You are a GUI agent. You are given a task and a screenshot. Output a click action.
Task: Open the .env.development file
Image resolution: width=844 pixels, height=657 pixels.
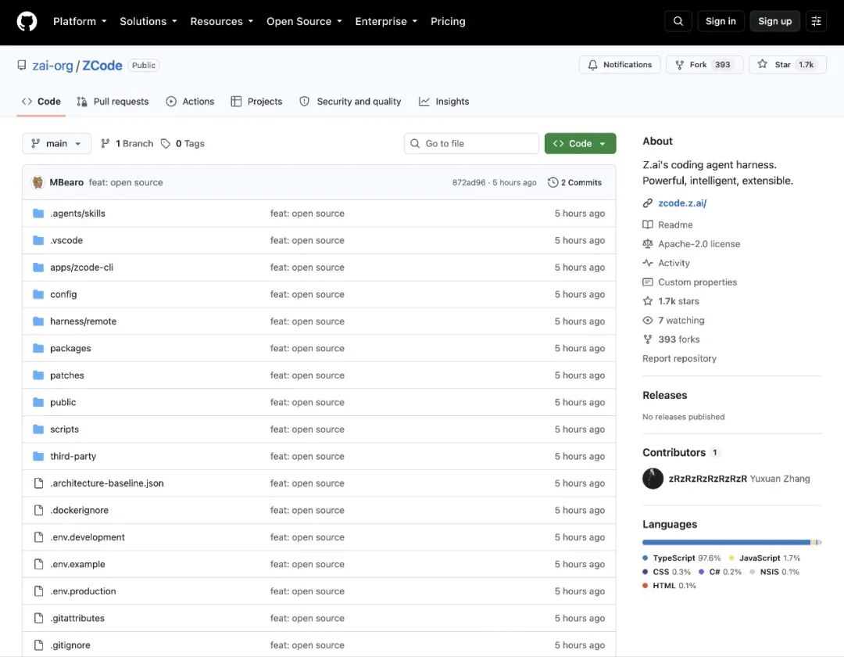(x=88, y=537)
